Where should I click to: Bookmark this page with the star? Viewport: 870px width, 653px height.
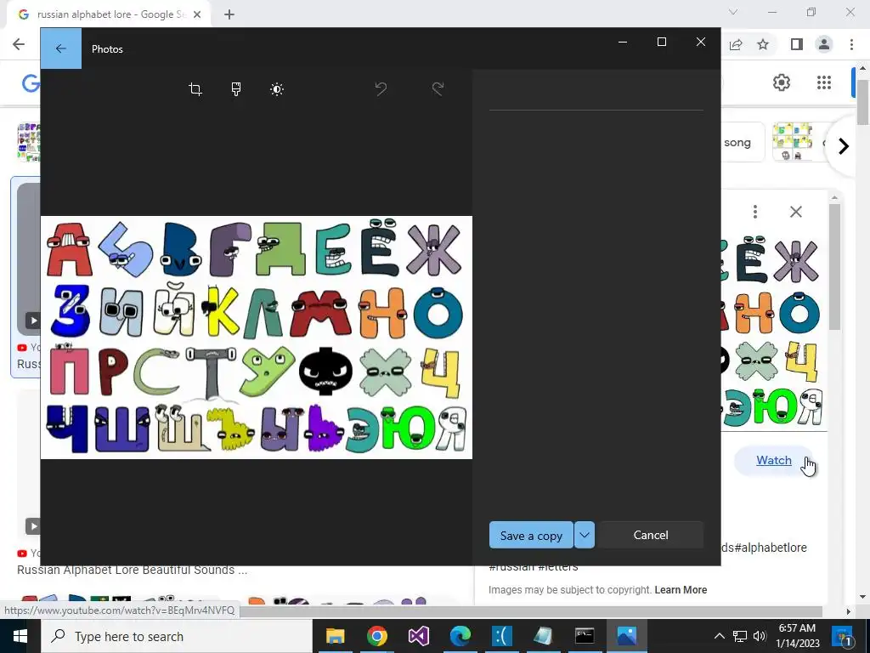(763, 44)
